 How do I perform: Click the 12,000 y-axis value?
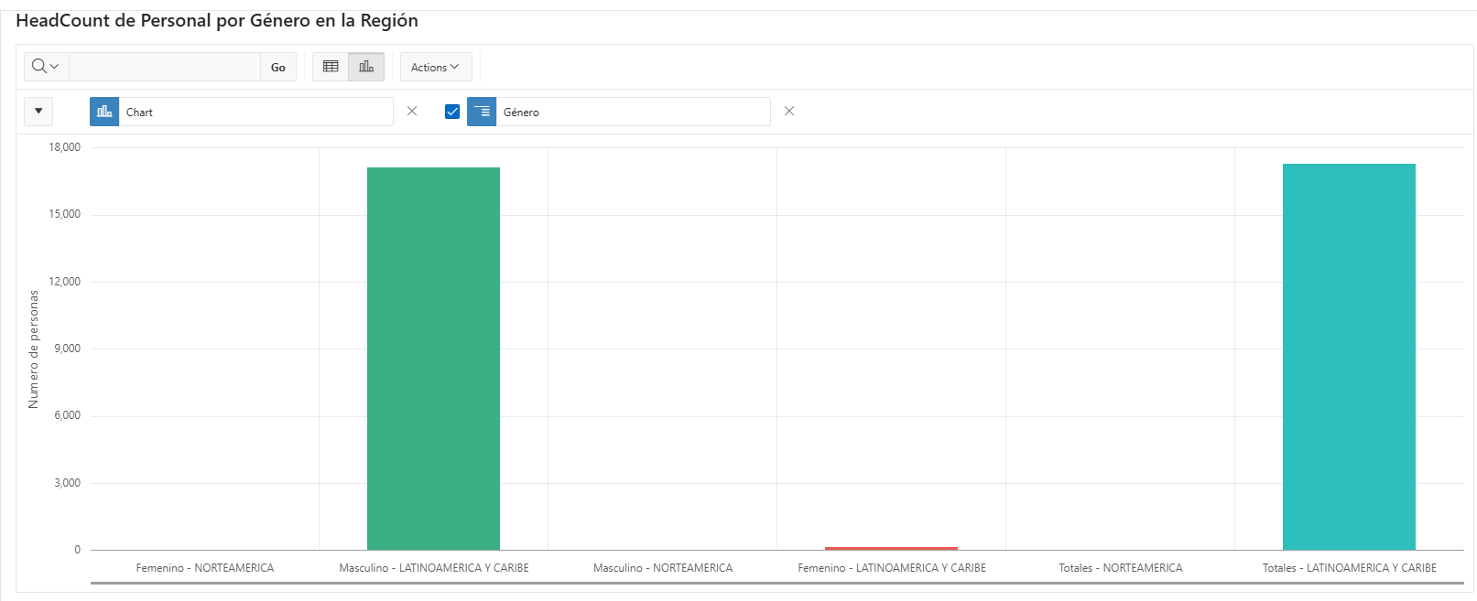pyautogui.click(x=65, y=282)
